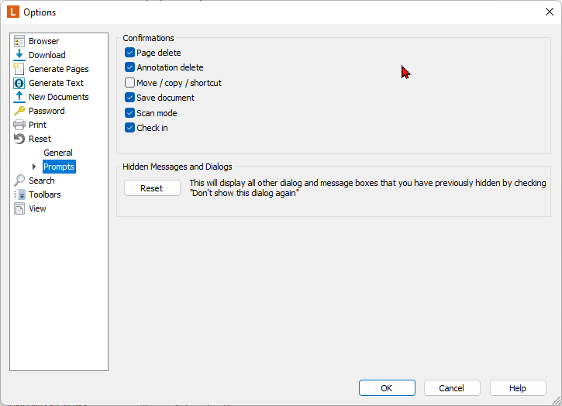Toggle the Scan mode checkbox
Viewport: 562px width, 406px height.
click(129, 113)
